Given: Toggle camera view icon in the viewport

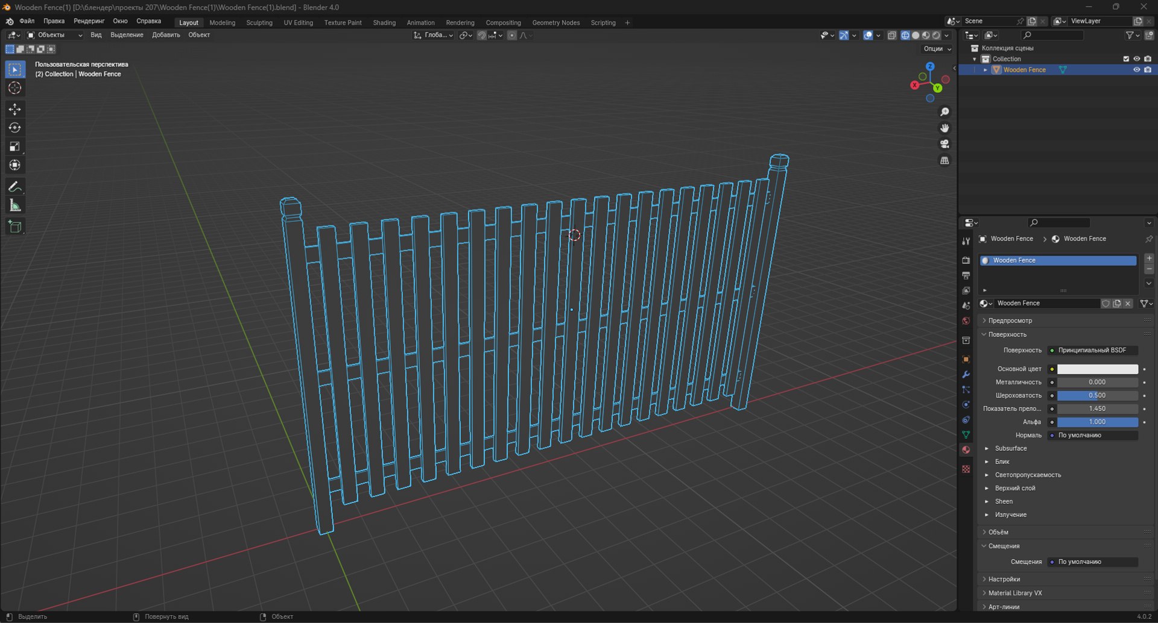Looking at the screenshot, I should (944, 144).
